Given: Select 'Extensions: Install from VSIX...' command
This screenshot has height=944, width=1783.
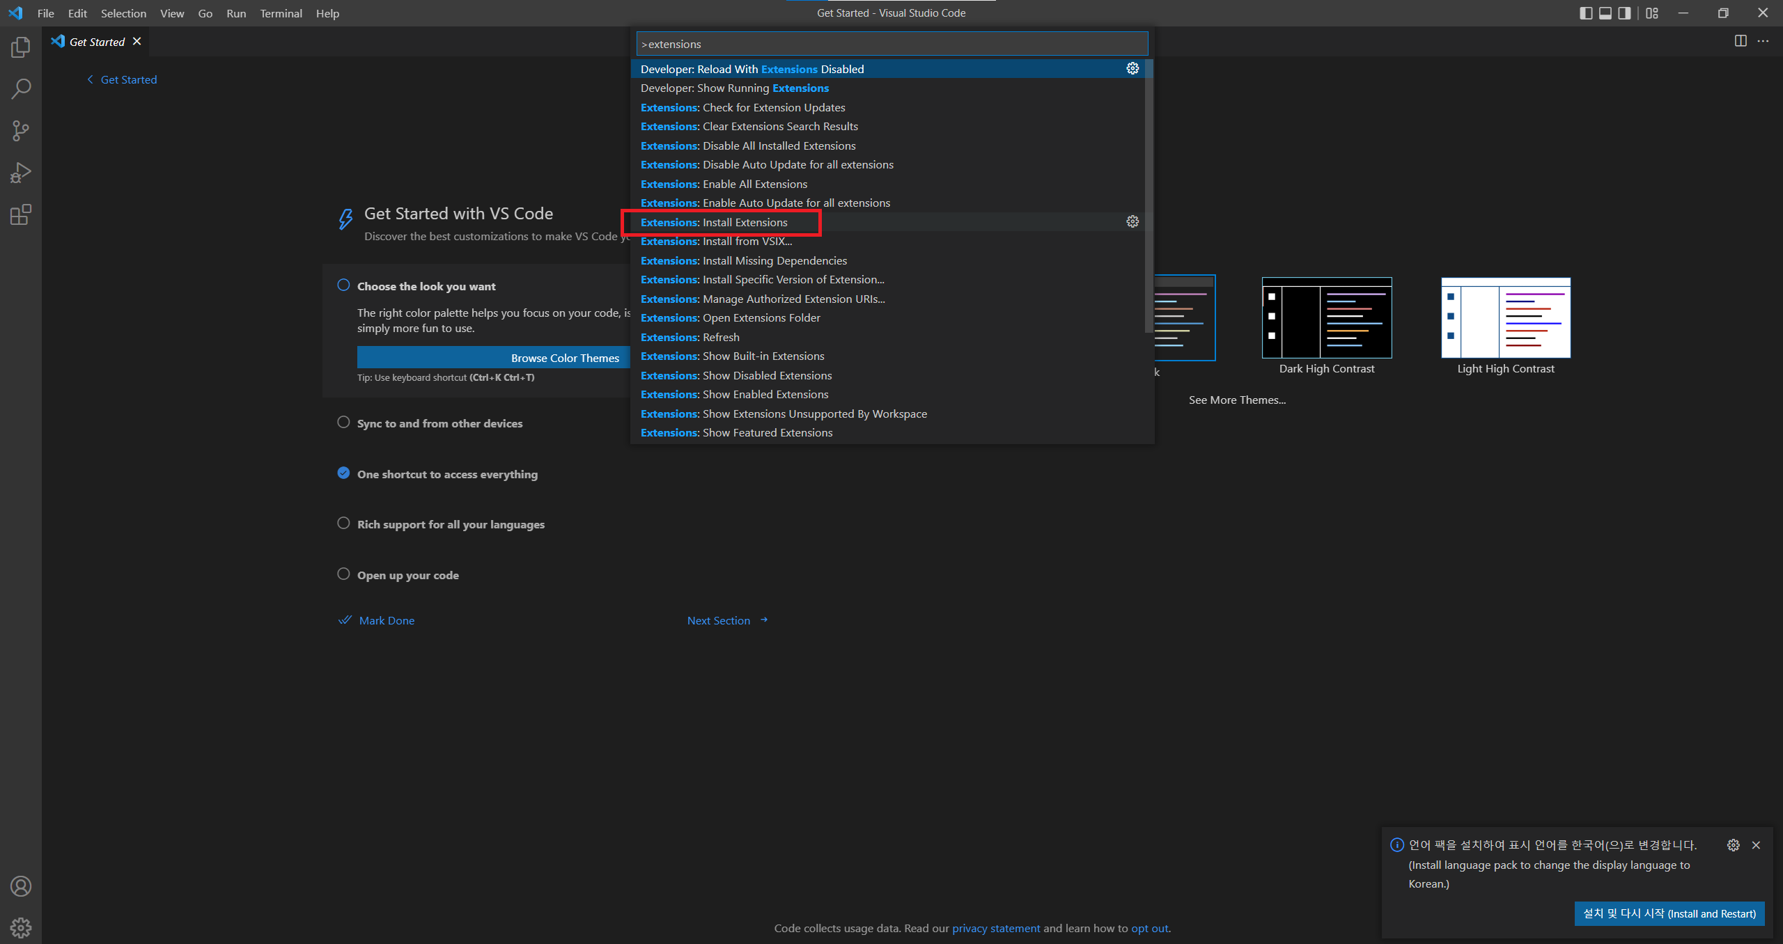Looking at the screenshot, I should coord(716,241).
